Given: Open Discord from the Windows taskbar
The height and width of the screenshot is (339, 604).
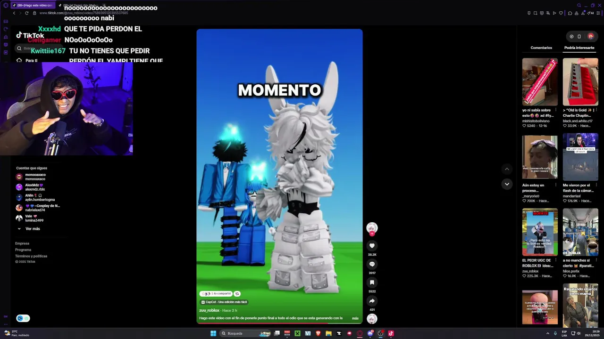Looking at the screenshot, I should pos(370,333).
